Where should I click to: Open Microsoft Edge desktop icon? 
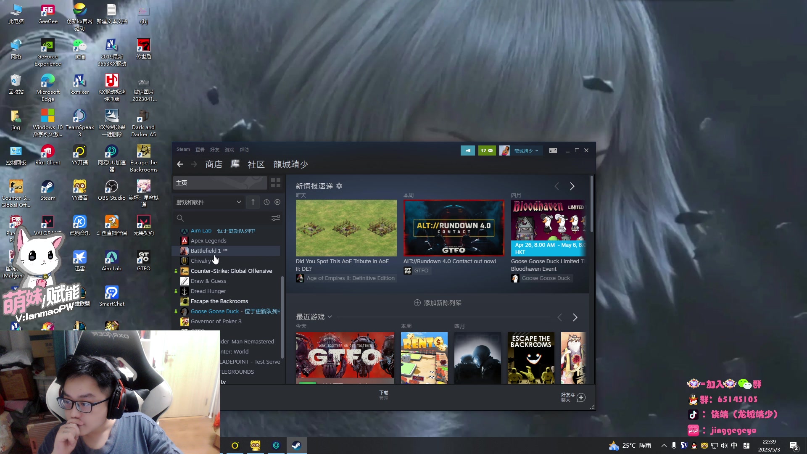coord(47,88)
